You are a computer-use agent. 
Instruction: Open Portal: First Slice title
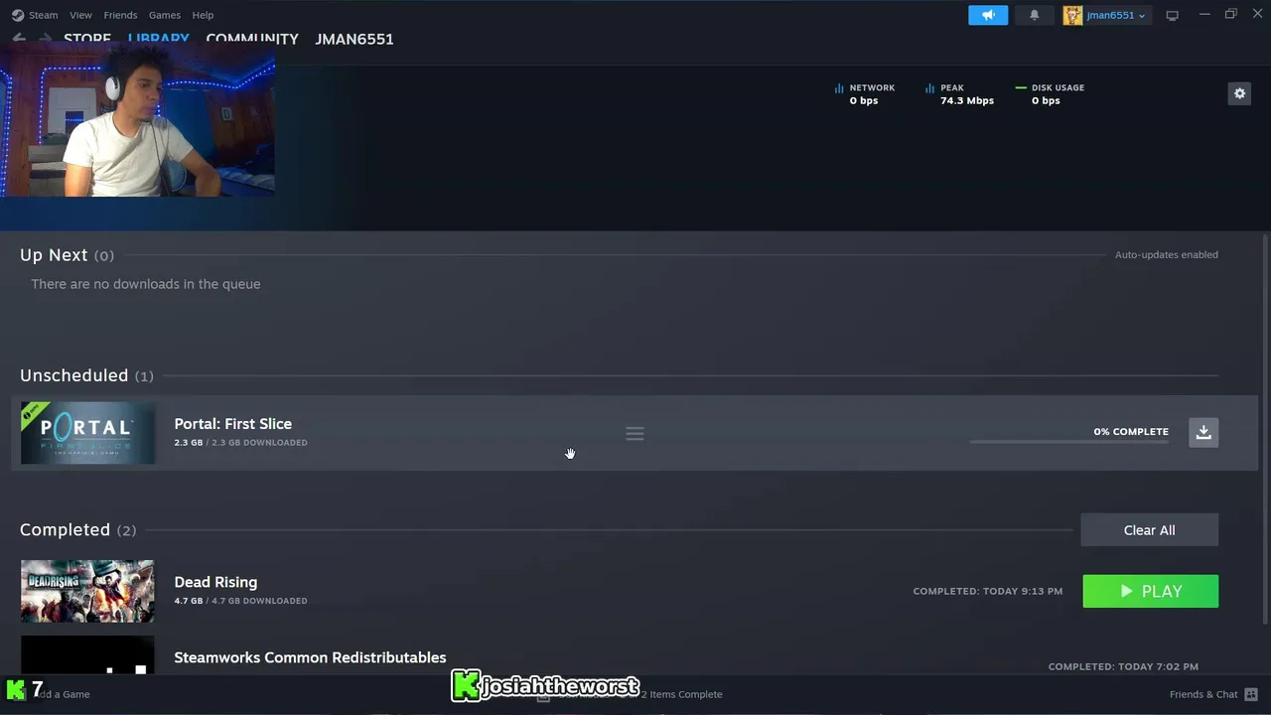pyautogui.click(x=233, y=424)
